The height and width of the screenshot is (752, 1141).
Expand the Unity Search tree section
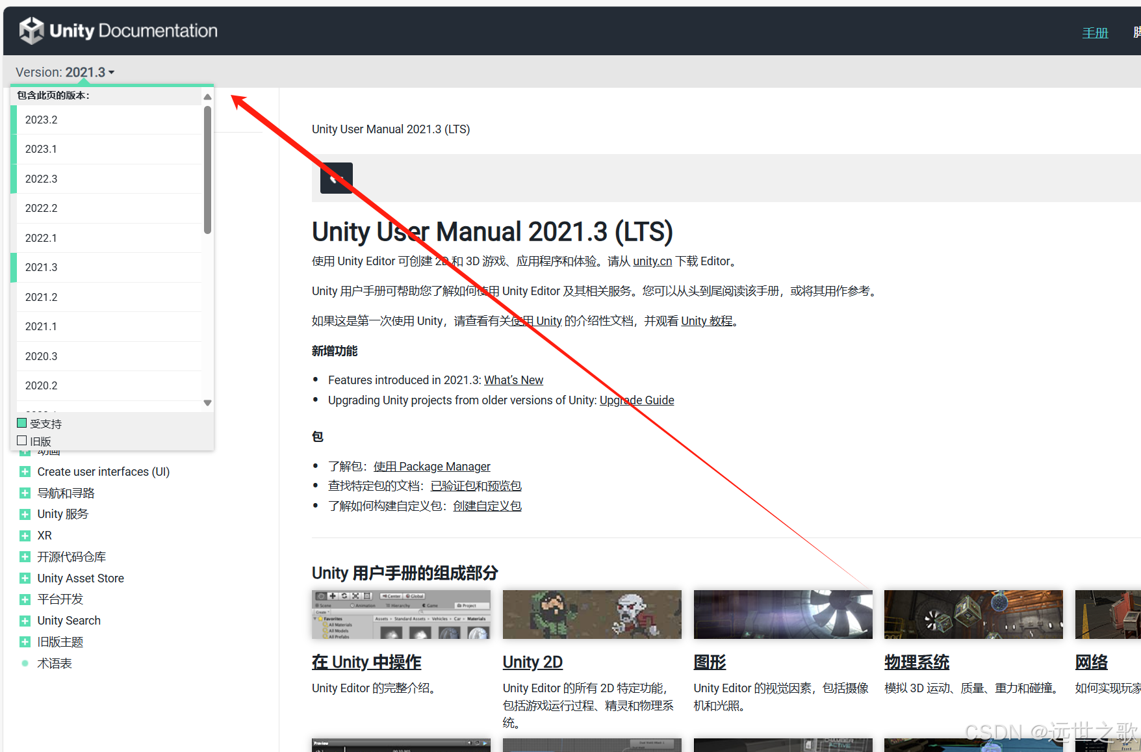tap(25, 621)
